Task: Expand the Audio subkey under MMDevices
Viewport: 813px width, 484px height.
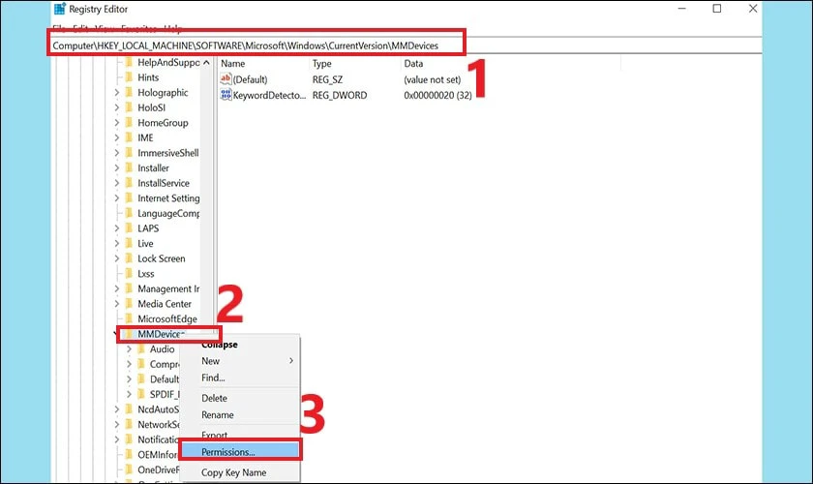Action: pyautogui.click(x=129, y=348)
